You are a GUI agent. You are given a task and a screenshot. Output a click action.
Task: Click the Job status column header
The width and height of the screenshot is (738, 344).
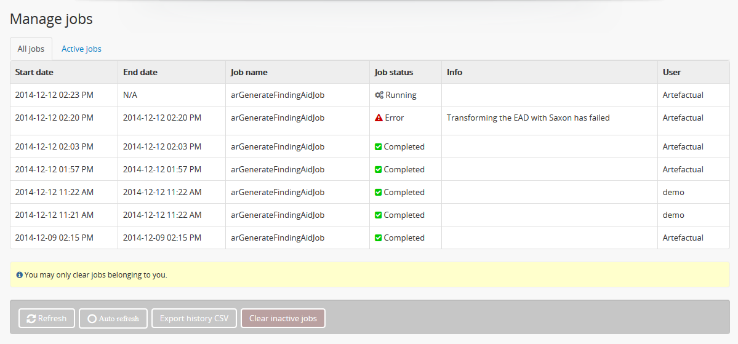point(393,73)
